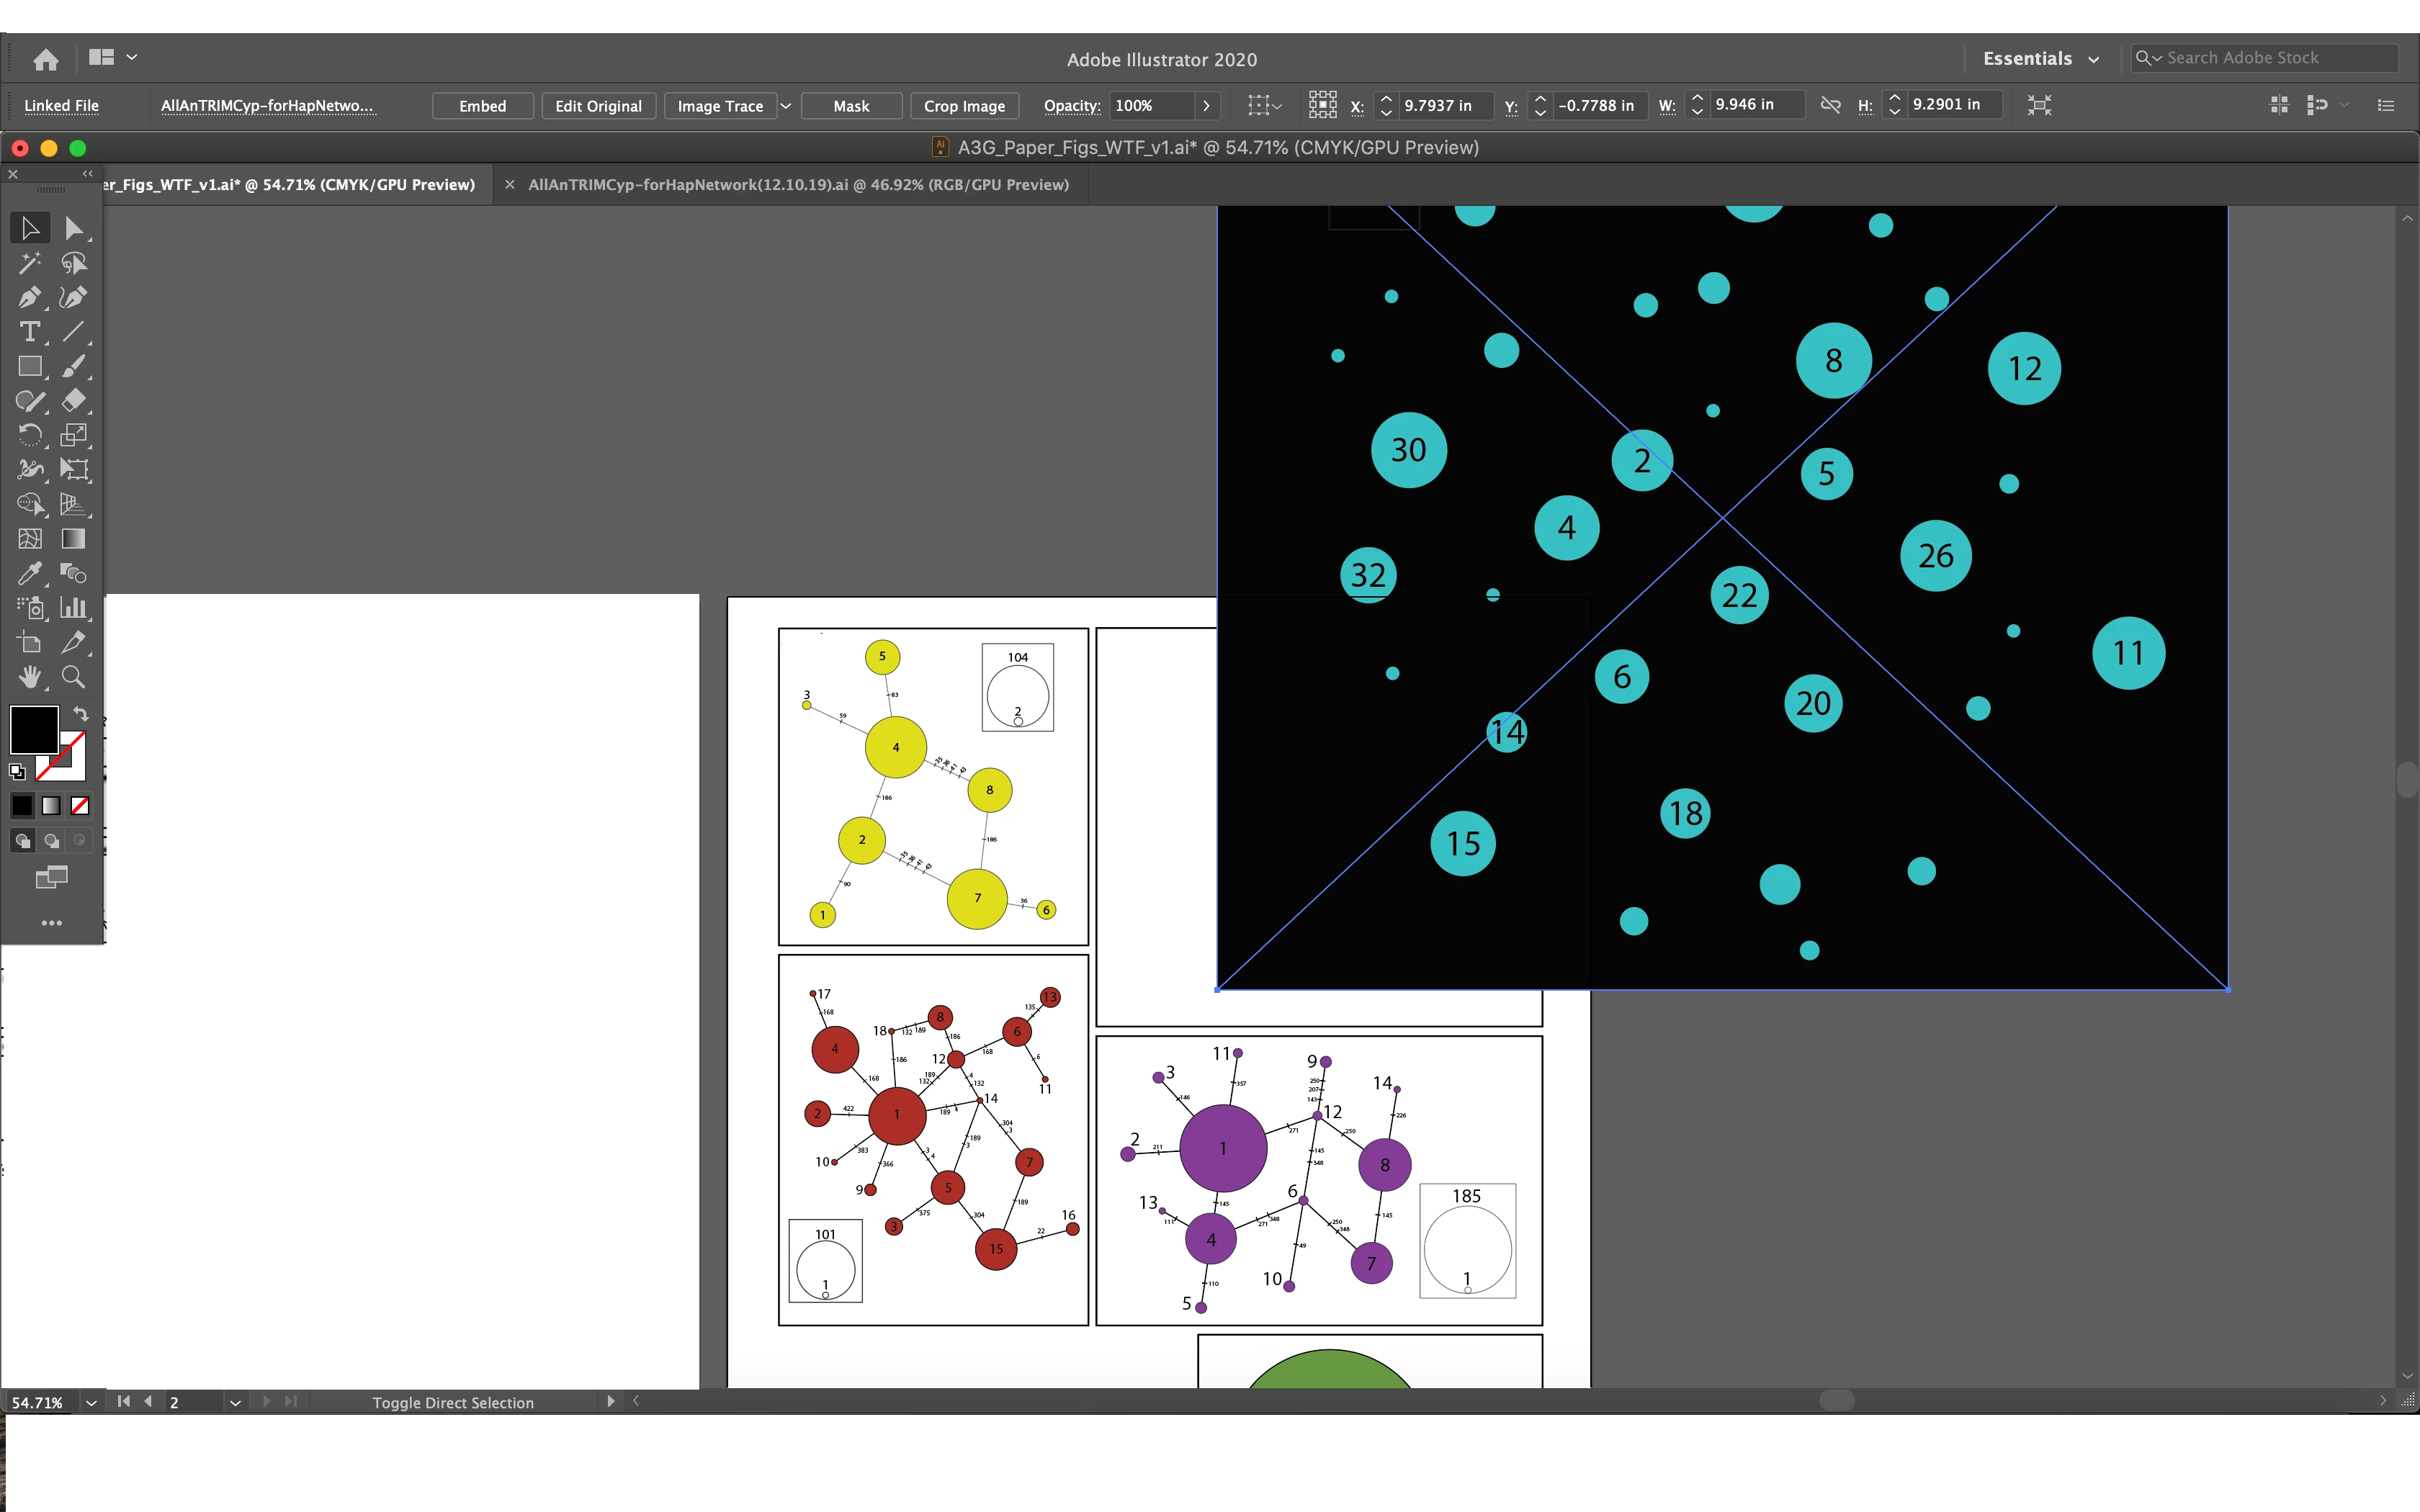This screenshot has width=2420, height=1512.
Task: Select the Type tool
Action: tap(29, 332)
